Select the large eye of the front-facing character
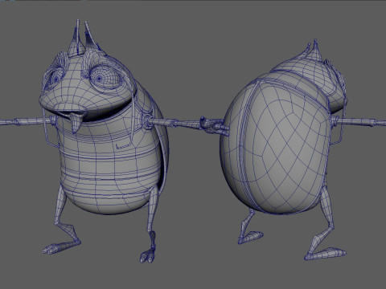 [x=105, y=78]
